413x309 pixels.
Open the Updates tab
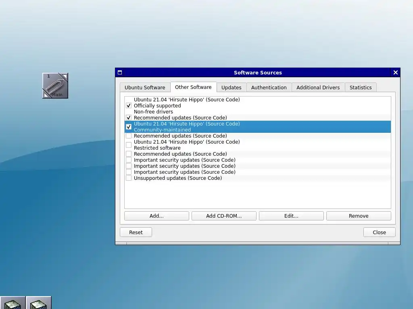231,87
